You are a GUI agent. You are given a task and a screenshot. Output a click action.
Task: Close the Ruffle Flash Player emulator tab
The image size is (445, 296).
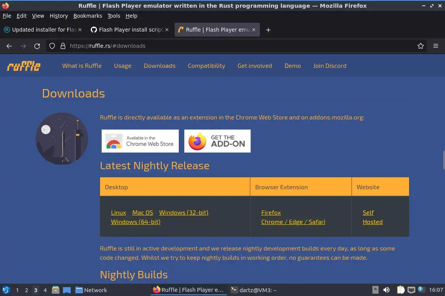click(254, 30)
